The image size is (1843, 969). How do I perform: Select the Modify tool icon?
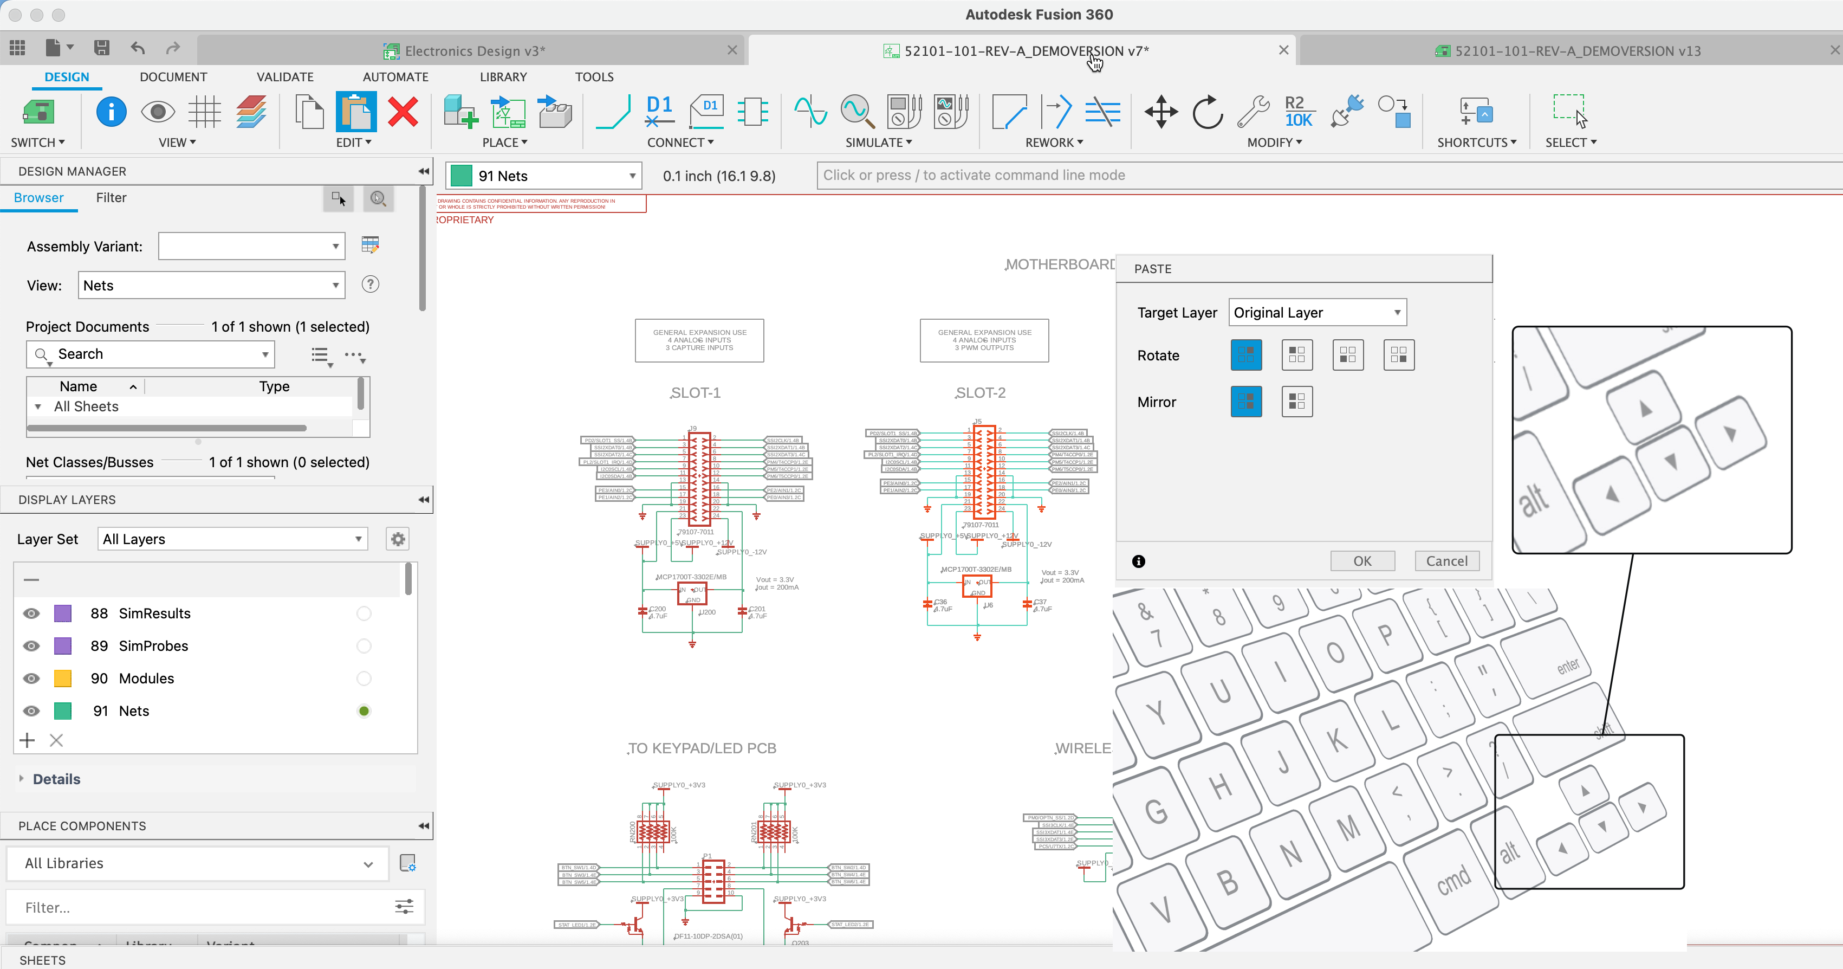(x=1254, y=112)
